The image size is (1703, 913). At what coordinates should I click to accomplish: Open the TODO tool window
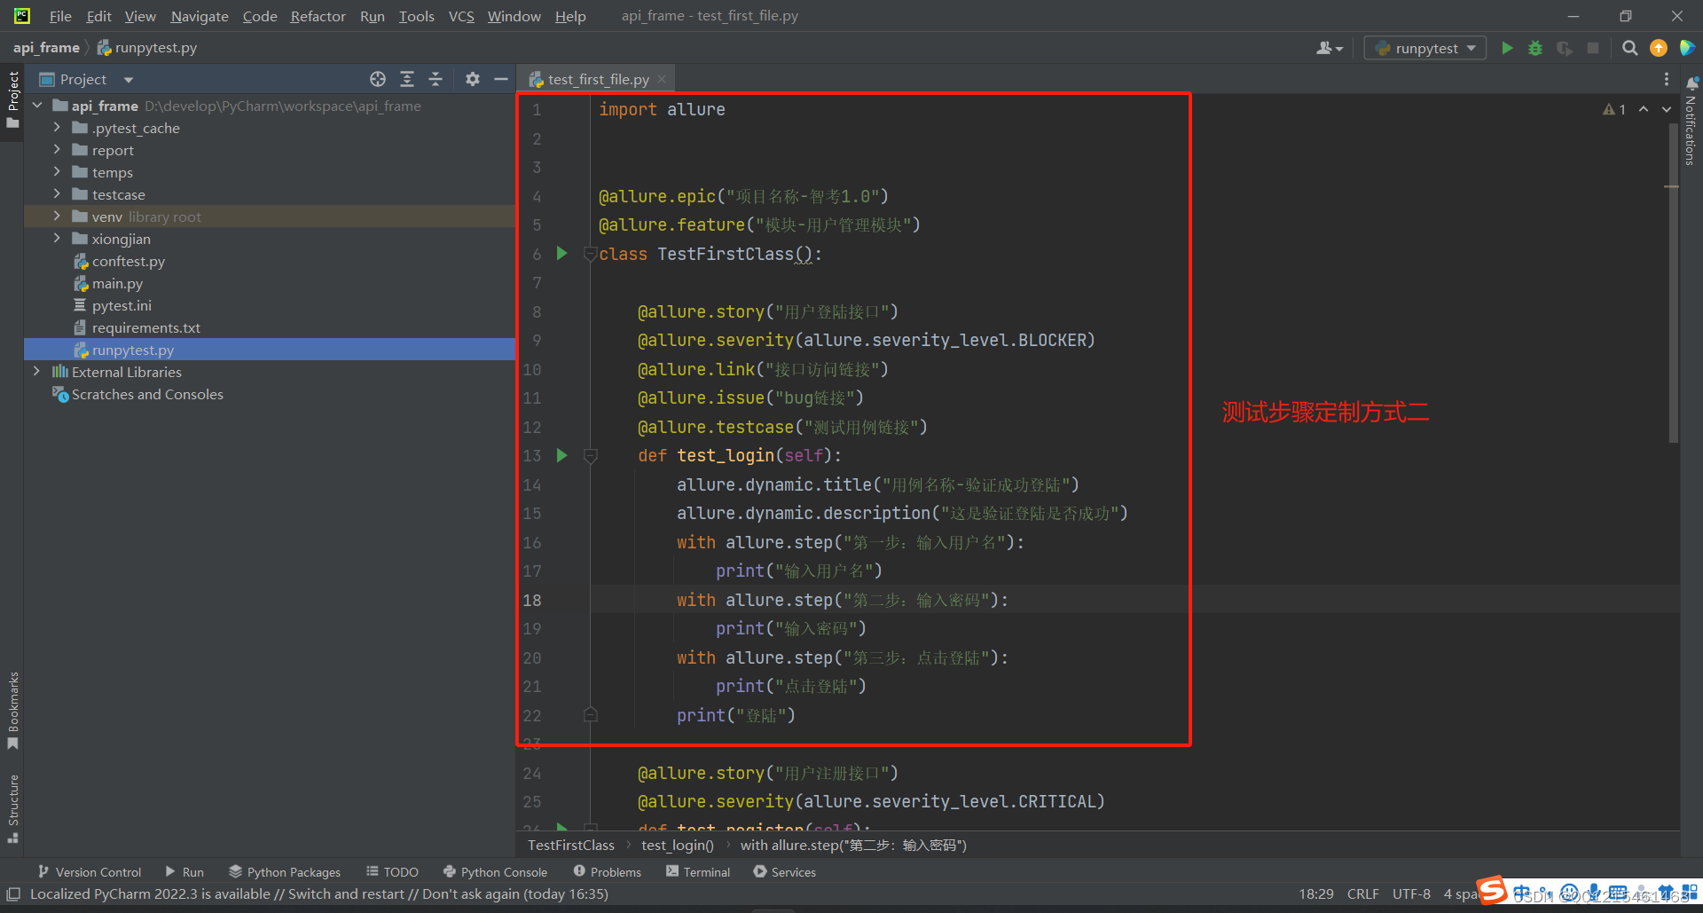[392, 872]
